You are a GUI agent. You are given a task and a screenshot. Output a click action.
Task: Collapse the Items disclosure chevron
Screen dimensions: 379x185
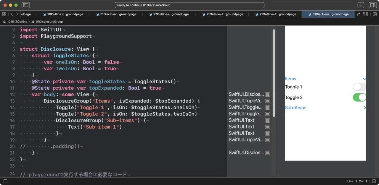click(364, 79)
